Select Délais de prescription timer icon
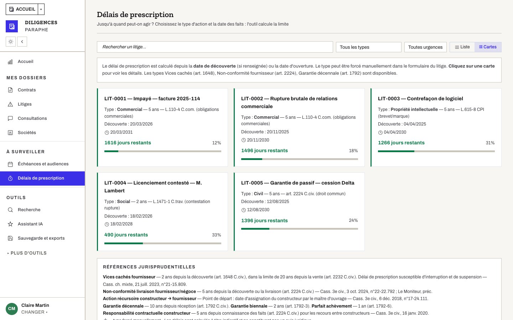The width and height of the screenshot is (513, 320). 10,178
